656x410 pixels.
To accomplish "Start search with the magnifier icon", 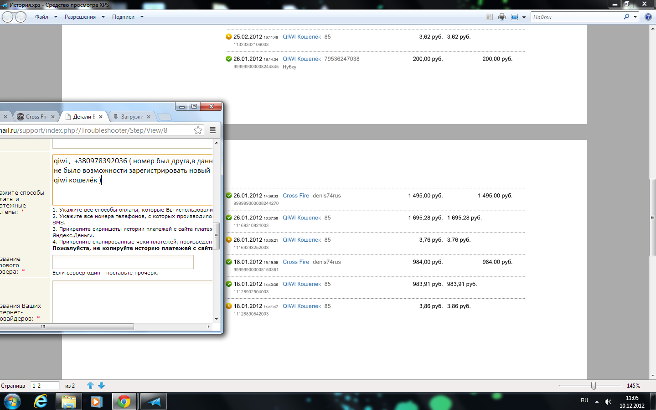I will pos(626,17).
